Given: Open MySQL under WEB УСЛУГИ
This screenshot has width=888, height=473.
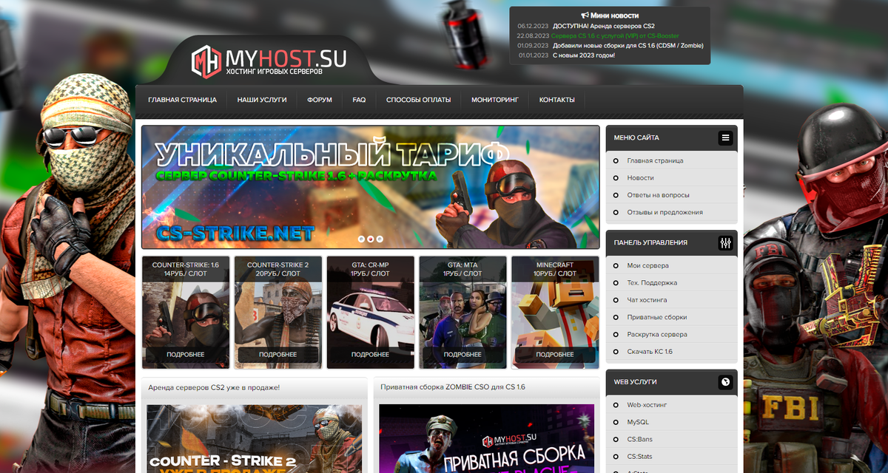Looking at the screenshot, I should [x=638, y=422].
